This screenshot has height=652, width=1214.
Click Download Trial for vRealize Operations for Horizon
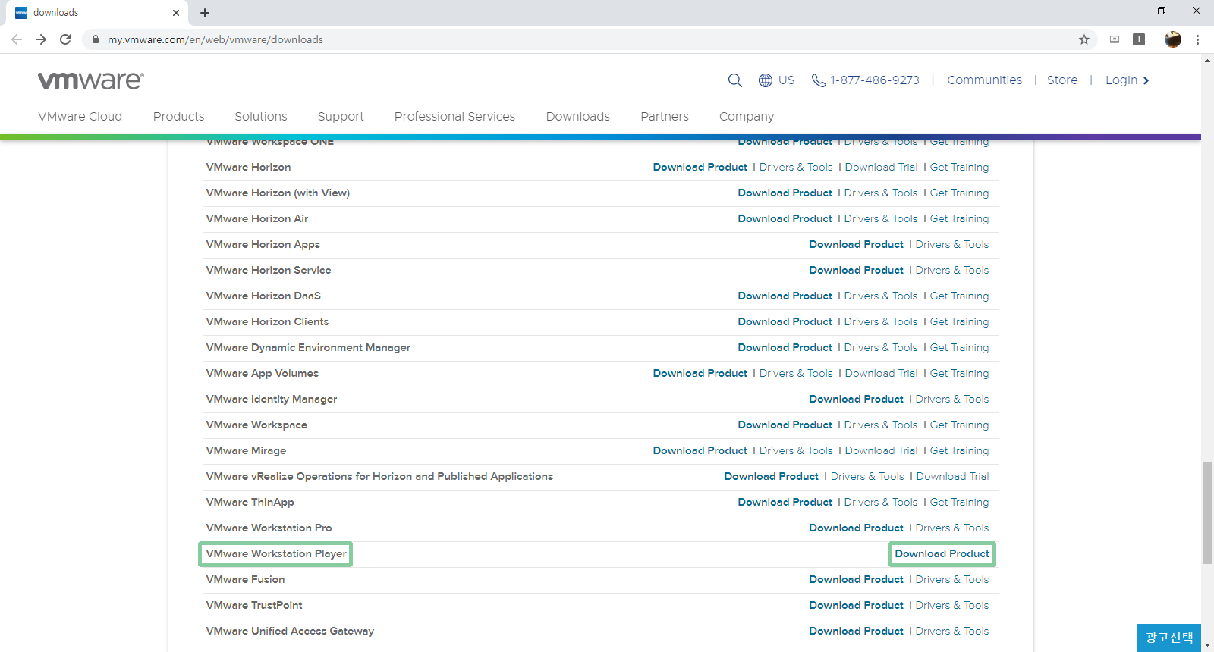click(952, 476)
